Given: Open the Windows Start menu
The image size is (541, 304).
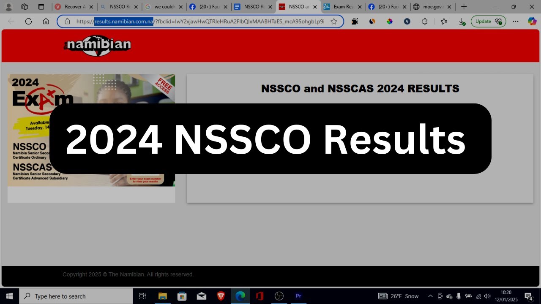Looking at the screenshot, I should pyautogui.click(x=9, y=296).
